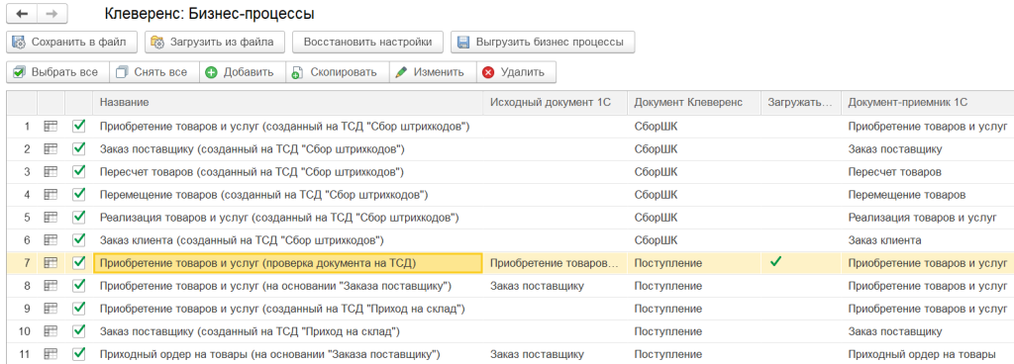Click the Скопировать button
Image resolution: width=1014 pixels, height=364 pixels.
[337, 72]
